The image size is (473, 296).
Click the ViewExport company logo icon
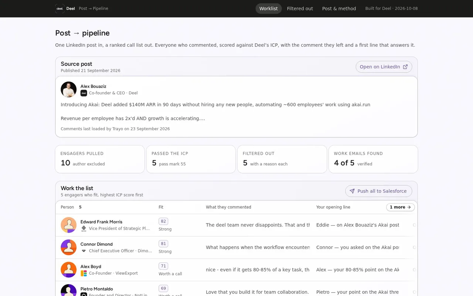coord(84,273)
